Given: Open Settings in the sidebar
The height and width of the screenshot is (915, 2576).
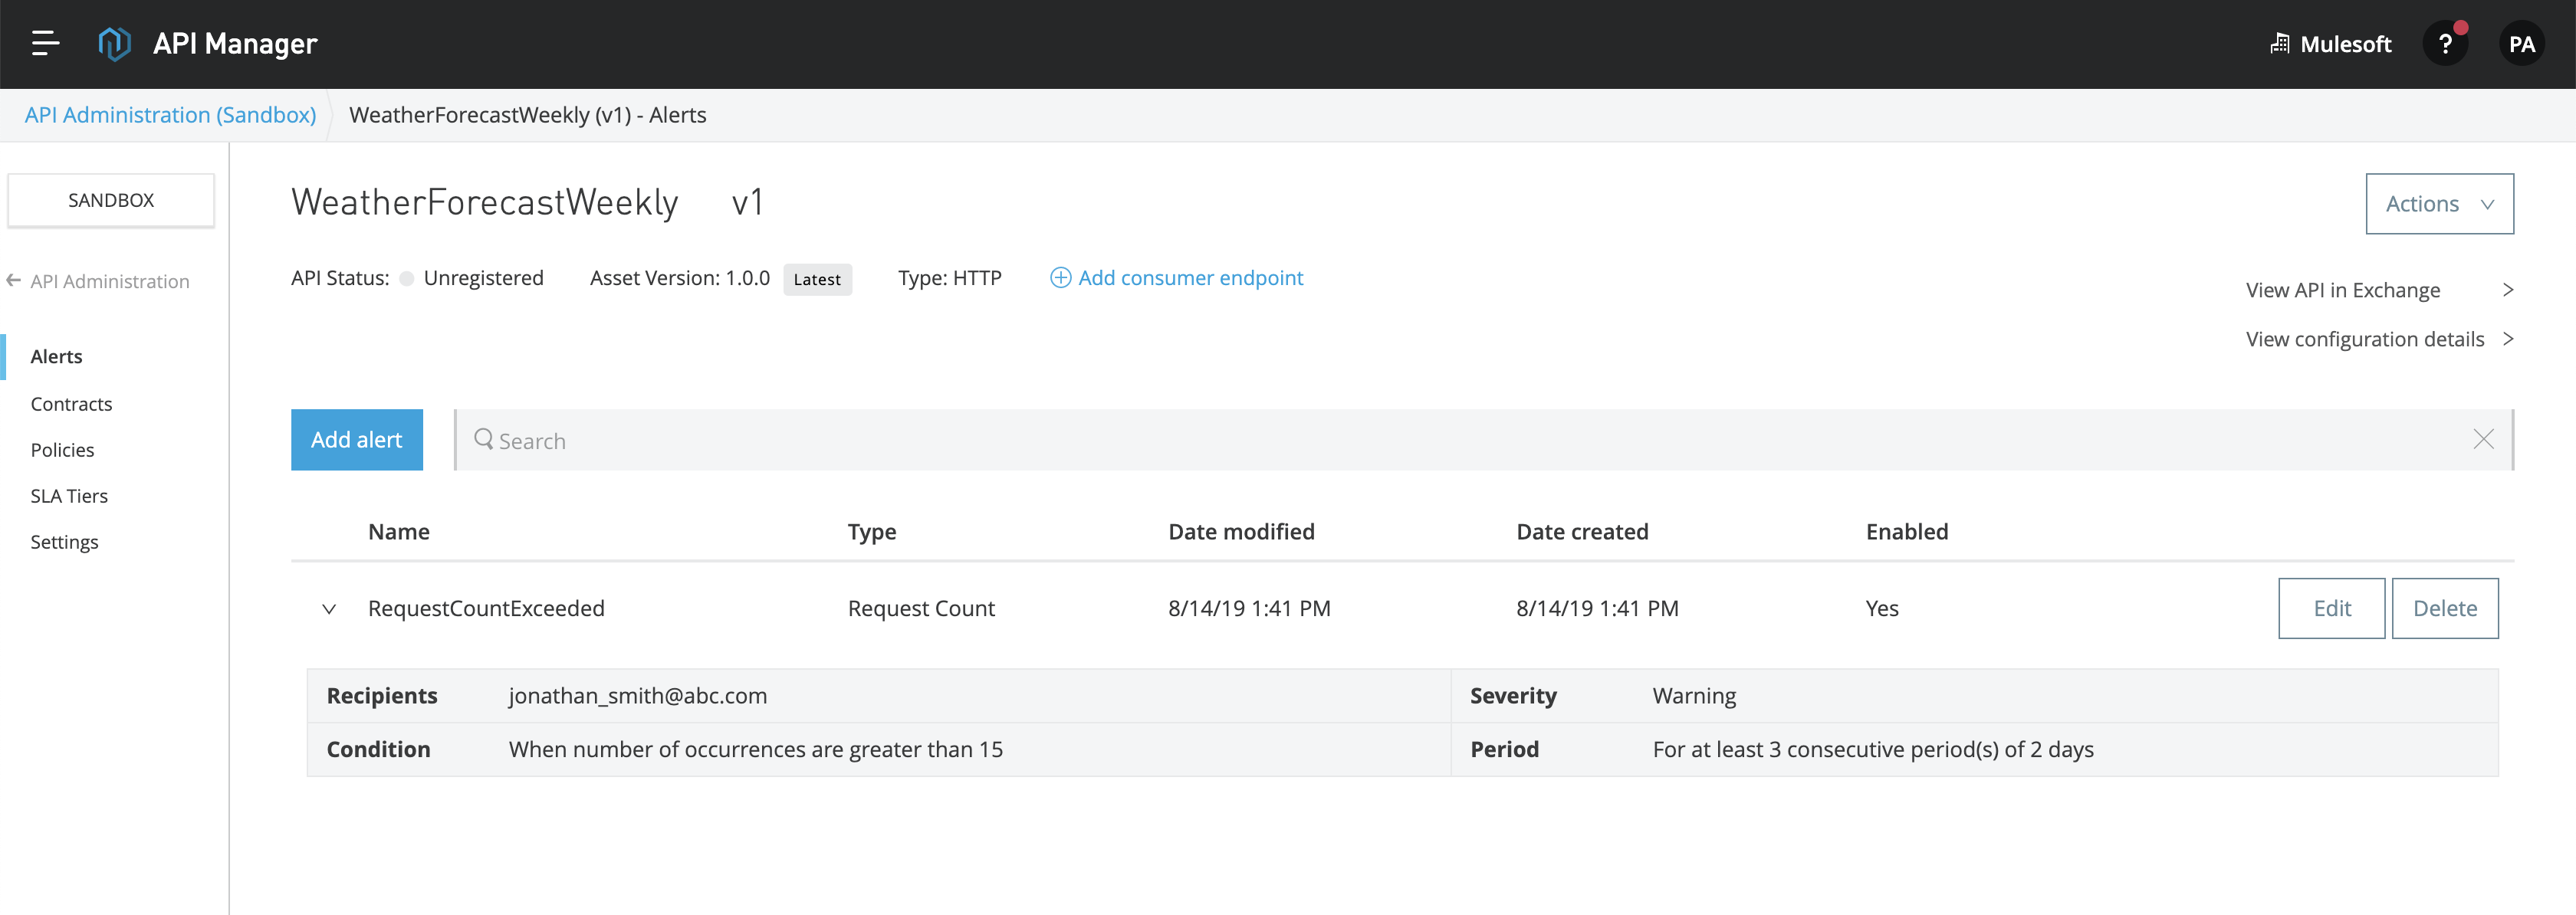Looking at the screenshot, I should coord(64,542).
